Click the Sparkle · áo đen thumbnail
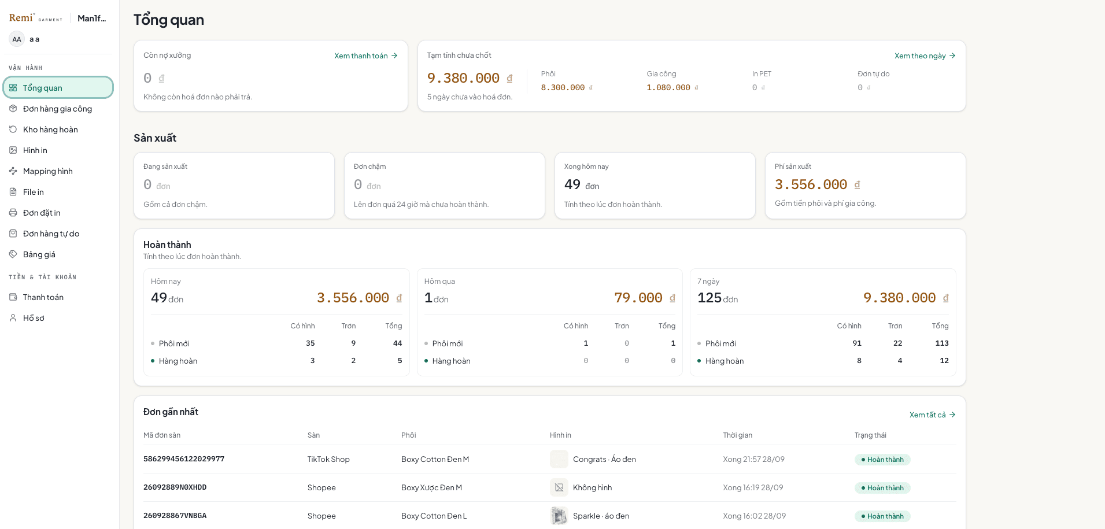This screenshot has height=529, width=1105. (559, 516)
